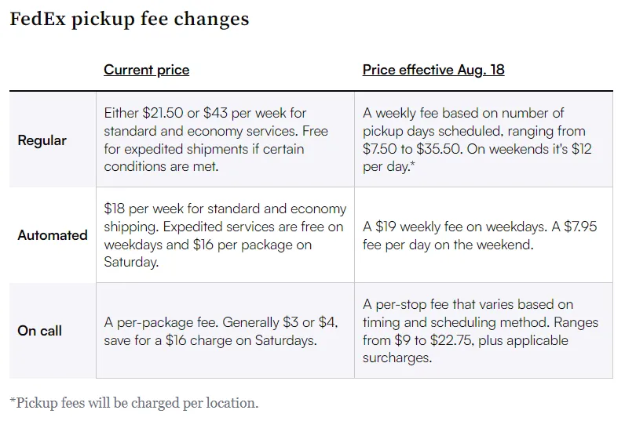Click the On call per-stop fee cell
This screenshot has height=421, width=625.
coord(484,331)
